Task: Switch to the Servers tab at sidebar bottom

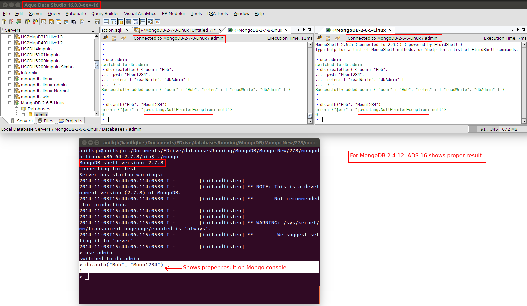Action: [x=22, y=121]
